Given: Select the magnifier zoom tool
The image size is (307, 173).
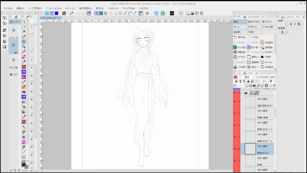Looking at the screenshot, I should [x=24, y=22].
